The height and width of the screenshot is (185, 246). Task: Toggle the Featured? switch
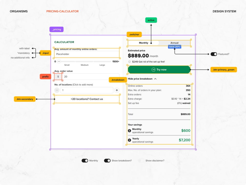(x=214, y=54)
